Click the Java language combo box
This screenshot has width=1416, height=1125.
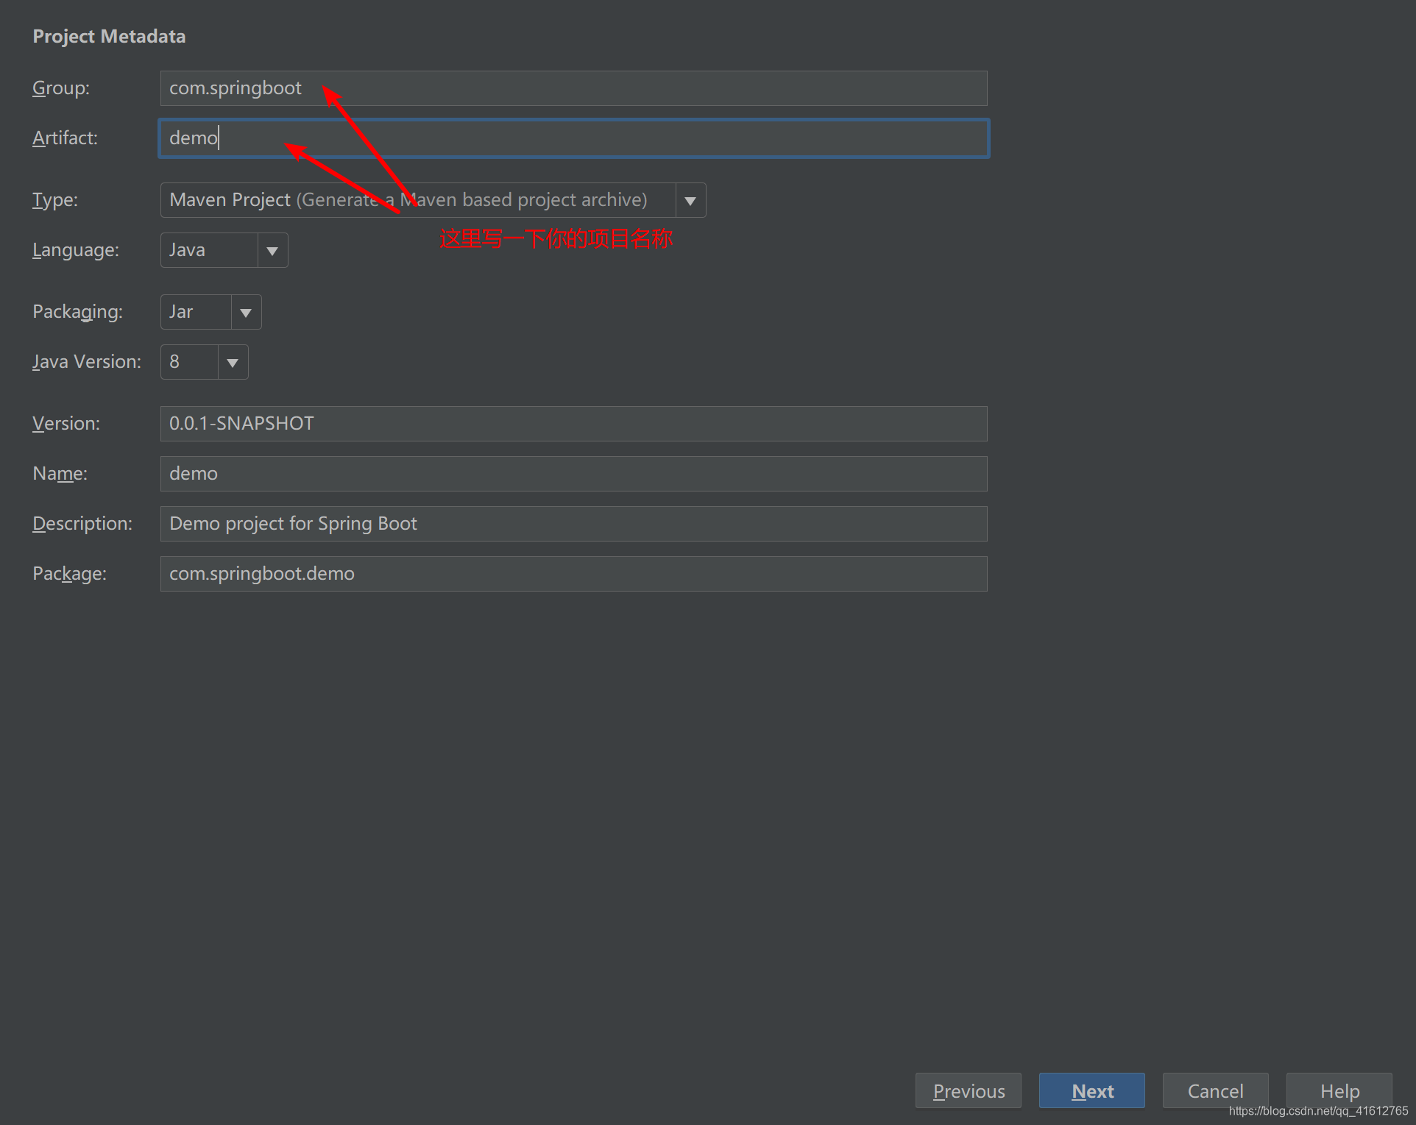[209, 250]
